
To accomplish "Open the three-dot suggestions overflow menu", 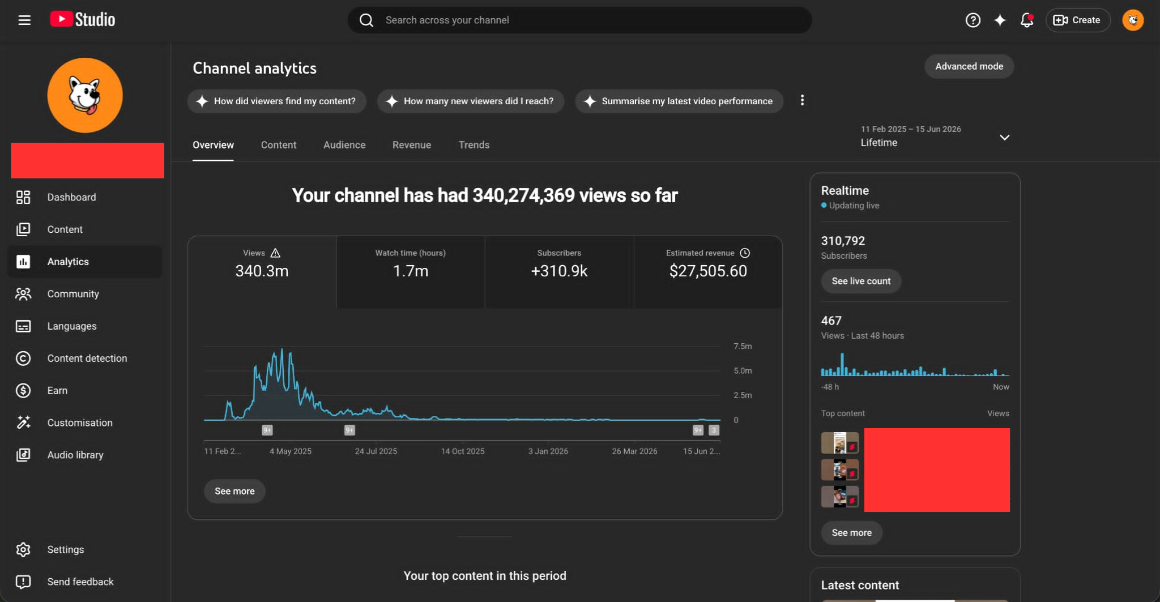I will [x=802, y=100].
